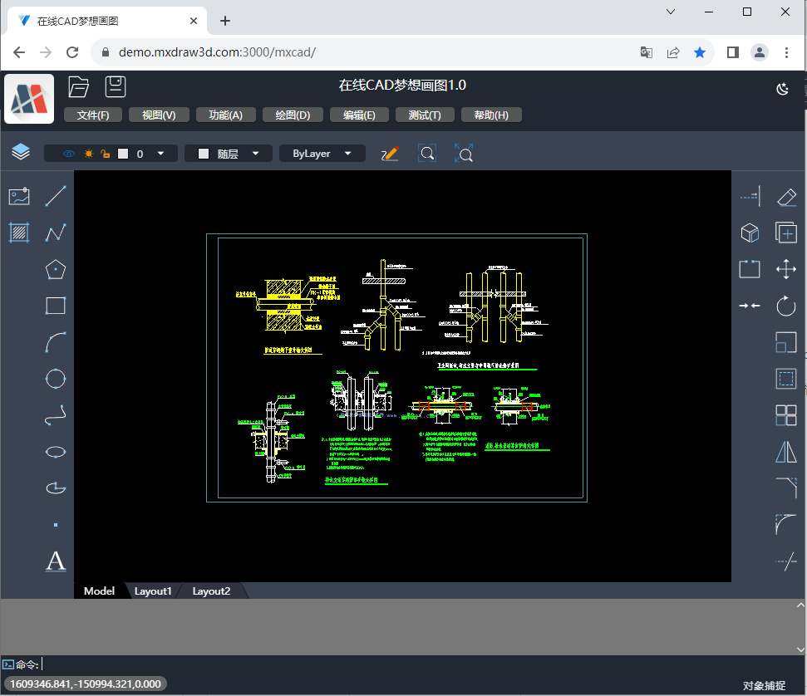Toggle the layer lock icon
The height and width of the screenshot is (696, 807).
coord(105,154)
